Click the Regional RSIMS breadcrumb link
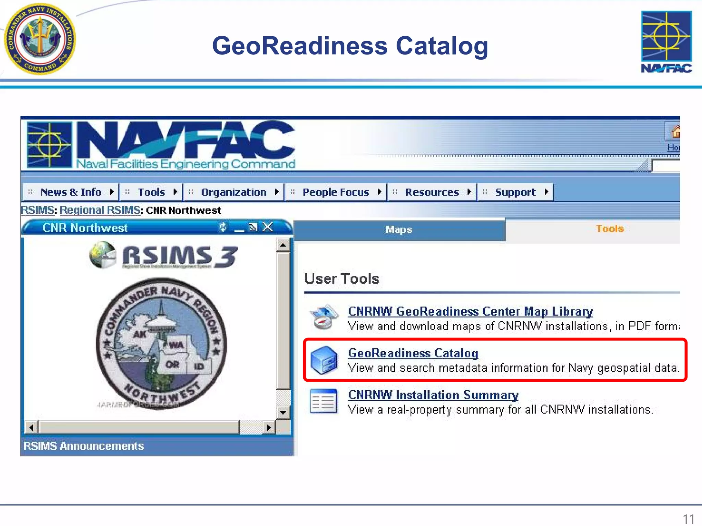702x526 pixels. pyautogui.click(x=100, y=210)
